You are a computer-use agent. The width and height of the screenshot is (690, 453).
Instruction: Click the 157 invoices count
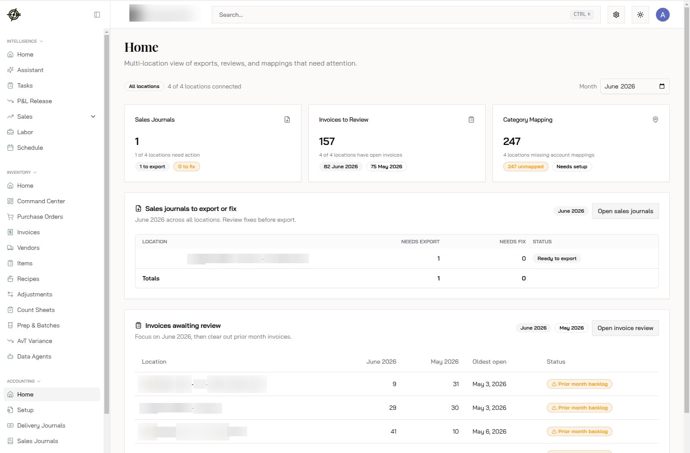click(x=327, y=142)
